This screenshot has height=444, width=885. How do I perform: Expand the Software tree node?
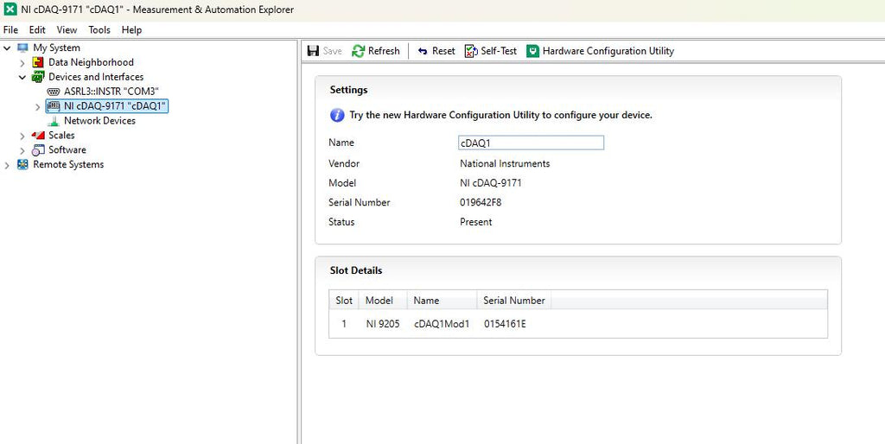click(x=22, y=150)
